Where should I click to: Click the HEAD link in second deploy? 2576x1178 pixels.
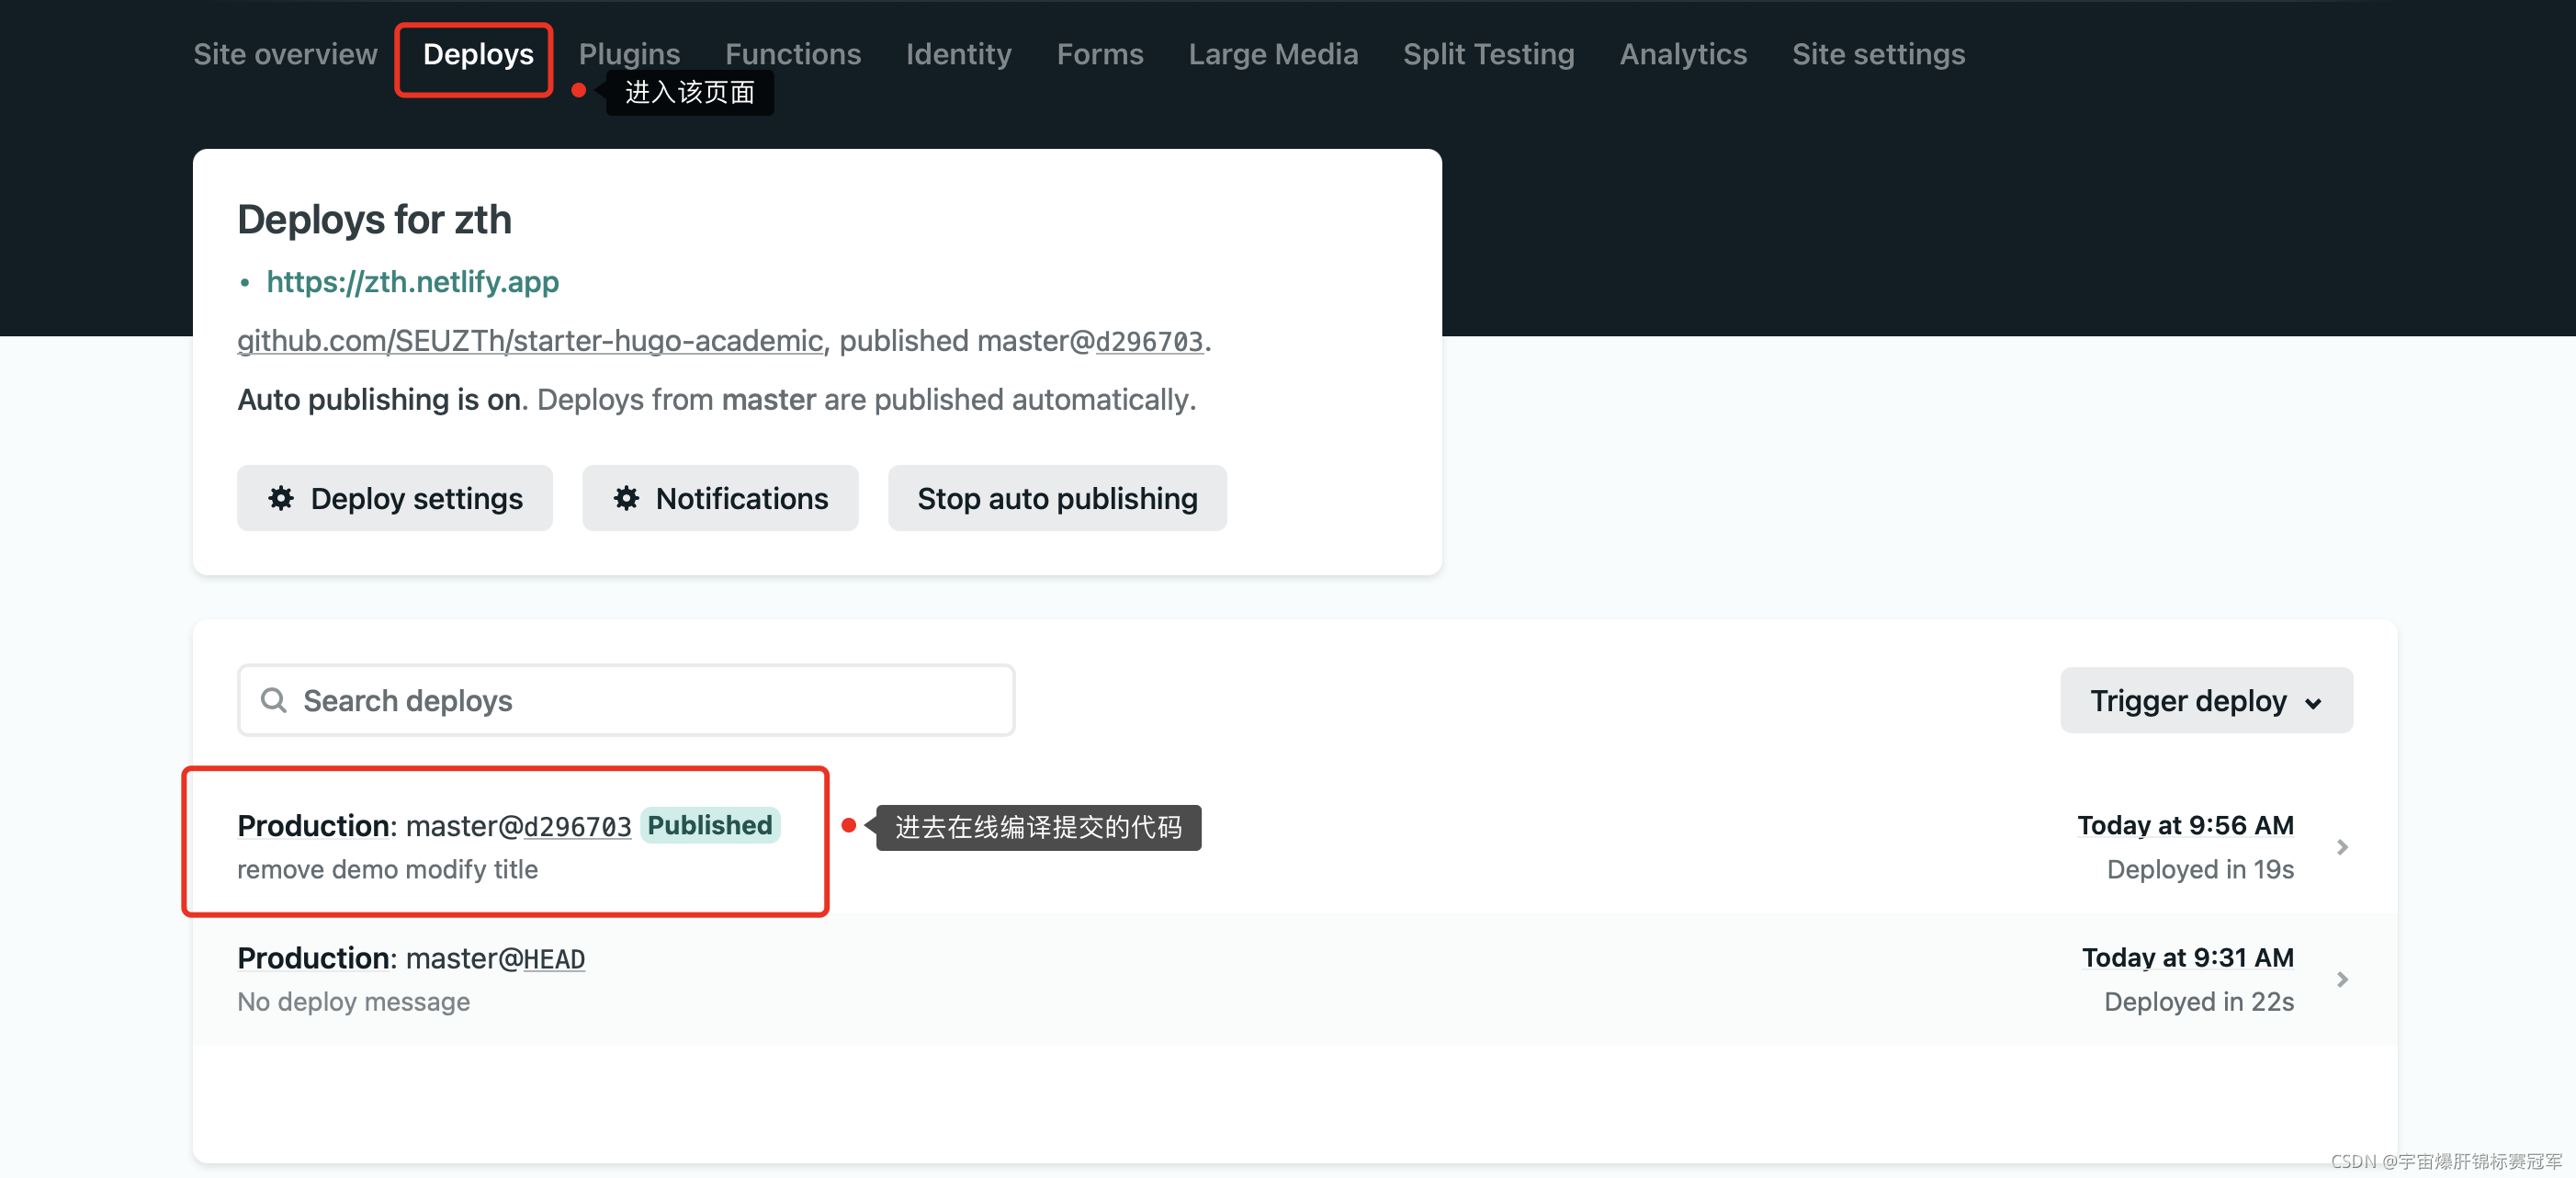pos(553,959)
